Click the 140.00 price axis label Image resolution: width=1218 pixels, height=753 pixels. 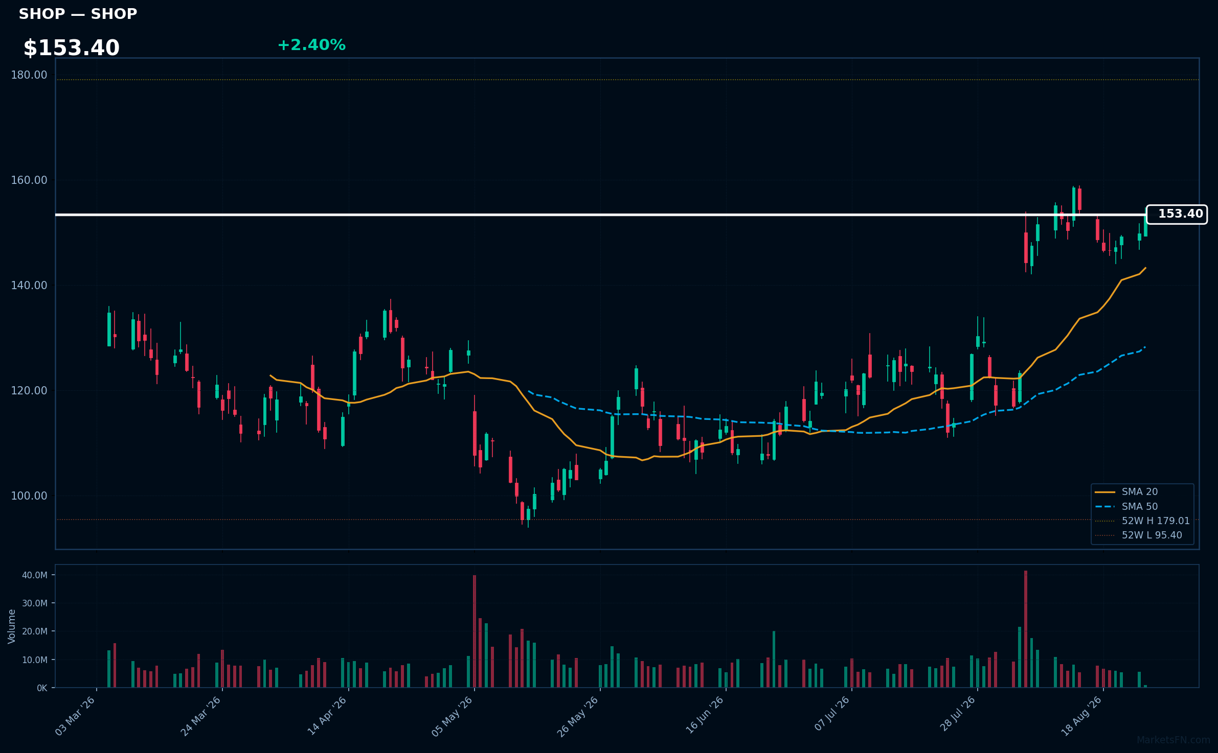(29, 286)
